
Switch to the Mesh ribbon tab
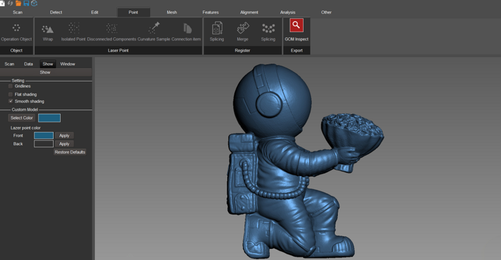(x=172, y=12)
